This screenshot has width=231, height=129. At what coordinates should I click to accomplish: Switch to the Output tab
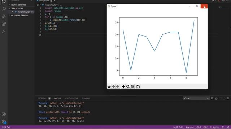(57, 98)
